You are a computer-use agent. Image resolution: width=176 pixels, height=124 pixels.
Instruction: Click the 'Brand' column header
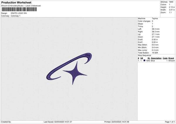pos(171,58)
